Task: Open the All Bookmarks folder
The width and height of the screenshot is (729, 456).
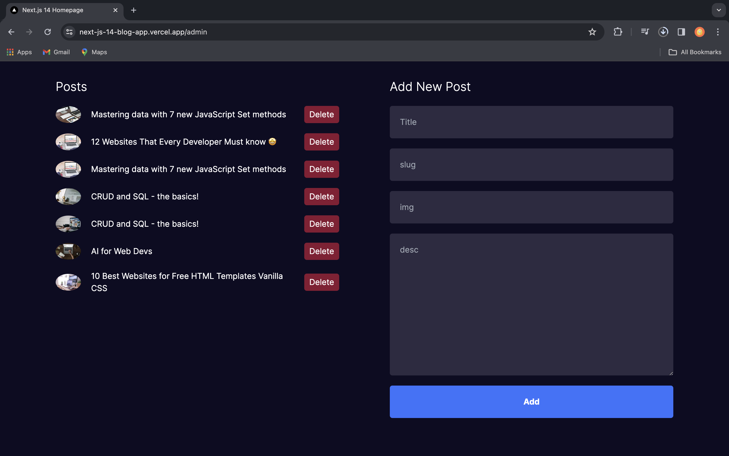Action: pos(695,52)
